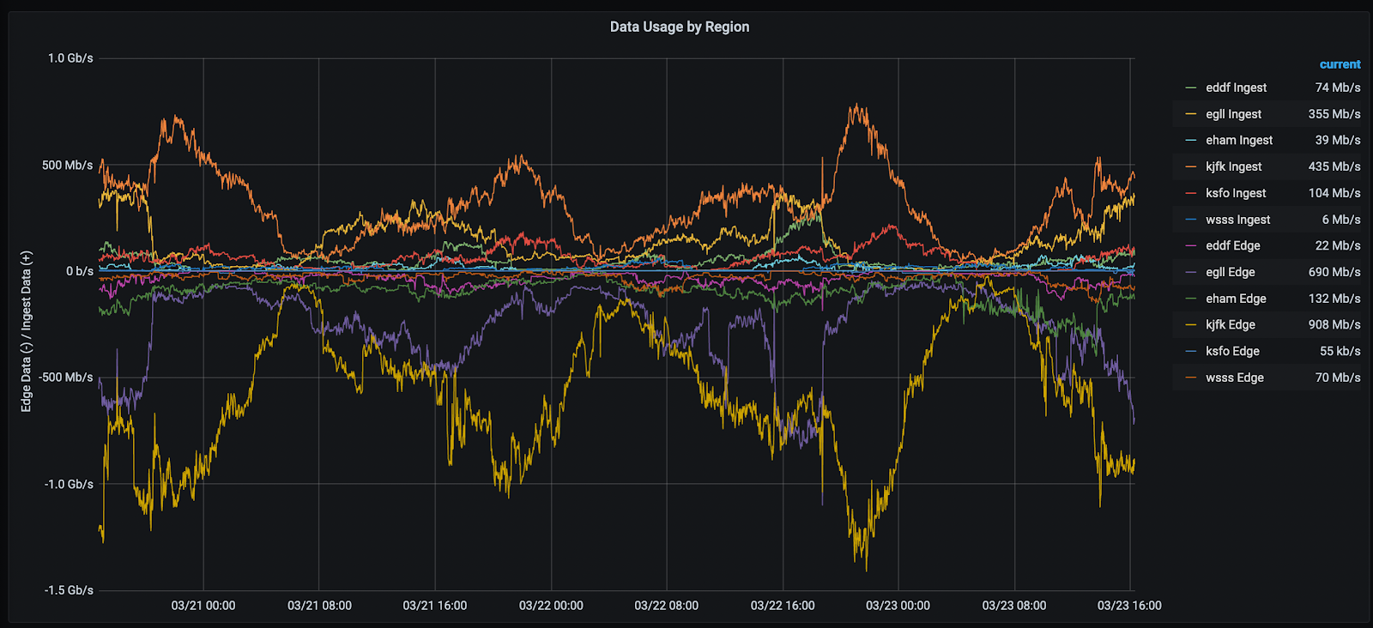Open color picker for egll Edge swatch
This screenshot has width=1373, height=628.
1190,272
